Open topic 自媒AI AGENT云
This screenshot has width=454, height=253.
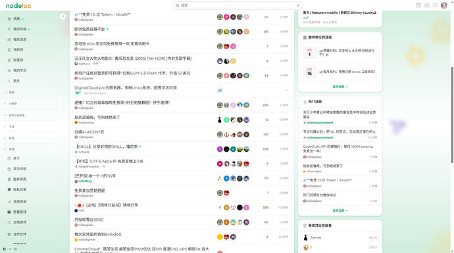pos(89,132)
